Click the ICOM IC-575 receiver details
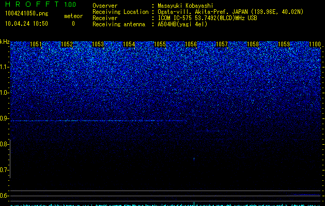 [207, 18]
